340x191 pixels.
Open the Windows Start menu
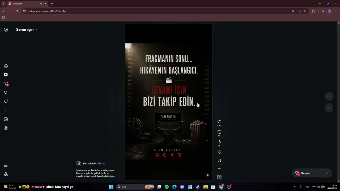pyautogui.click(x=111, y=187)
